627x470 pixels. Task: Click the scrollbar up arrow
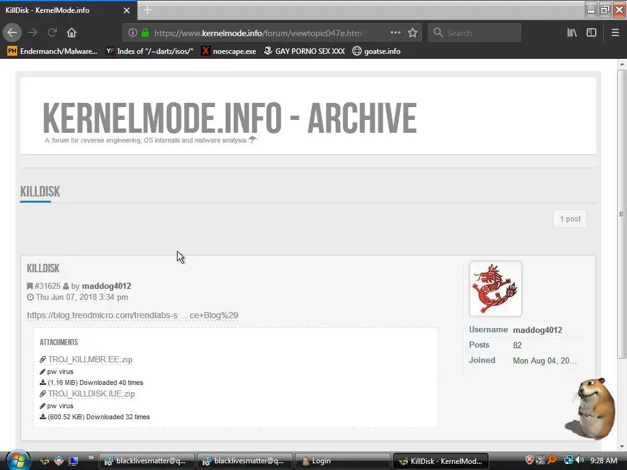(x=621, y=64)
